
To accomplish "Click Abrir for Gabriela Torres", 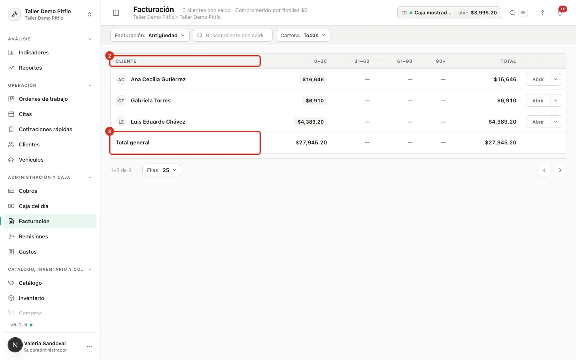I will 538,100.
